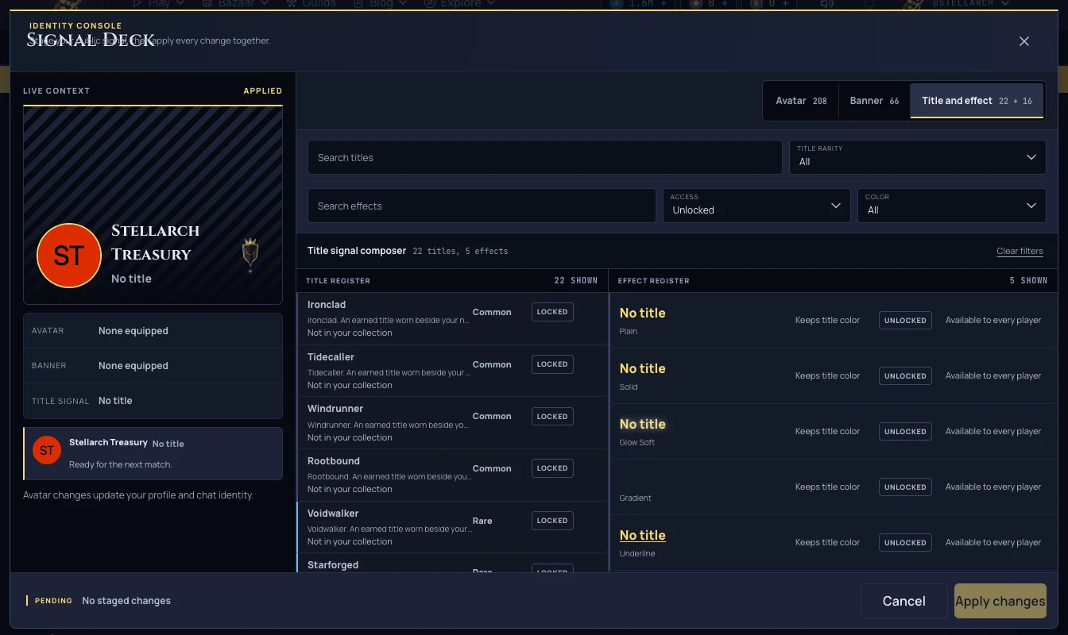Click the LOCKED badge for Tidecaller
Image resolution: width=1068 pixels, height=635 pixels.
click(x=552, y=364)
